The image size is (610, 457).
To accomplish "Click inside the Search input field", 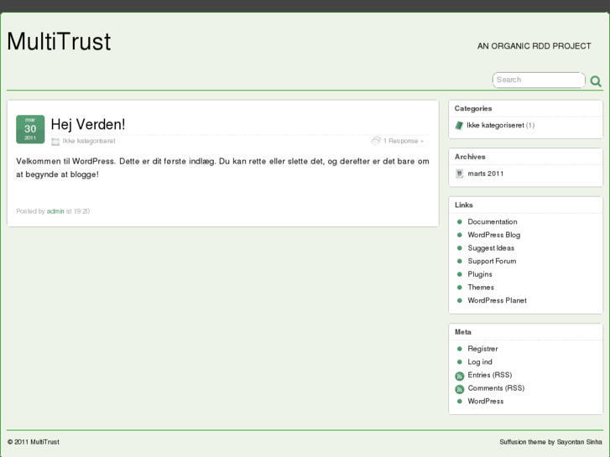I will (539, 80).
